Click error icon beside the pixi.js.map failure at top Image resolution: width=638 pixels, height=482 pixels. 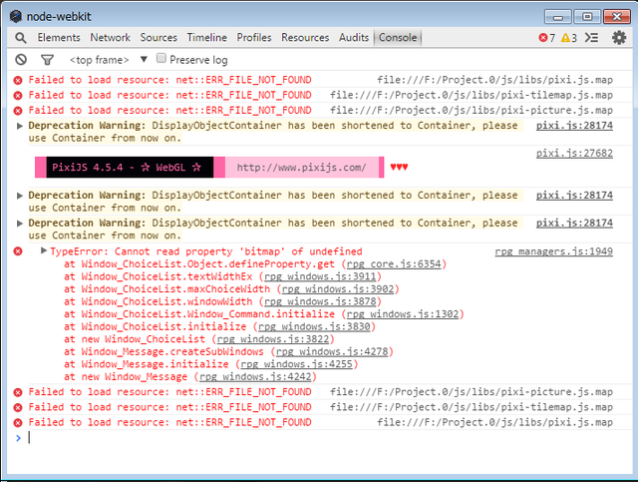pos(18,80)
